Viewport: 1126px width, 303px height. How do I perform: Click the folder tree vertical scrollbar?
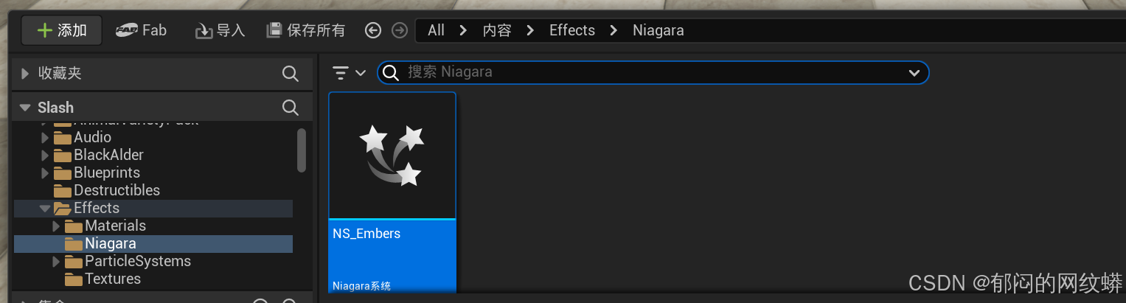(x=301, y=150)
